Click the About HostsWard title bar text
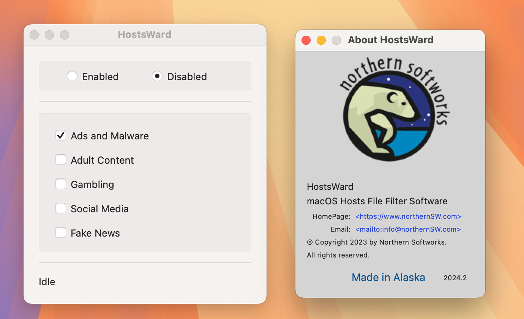 (x=391, y=40)
